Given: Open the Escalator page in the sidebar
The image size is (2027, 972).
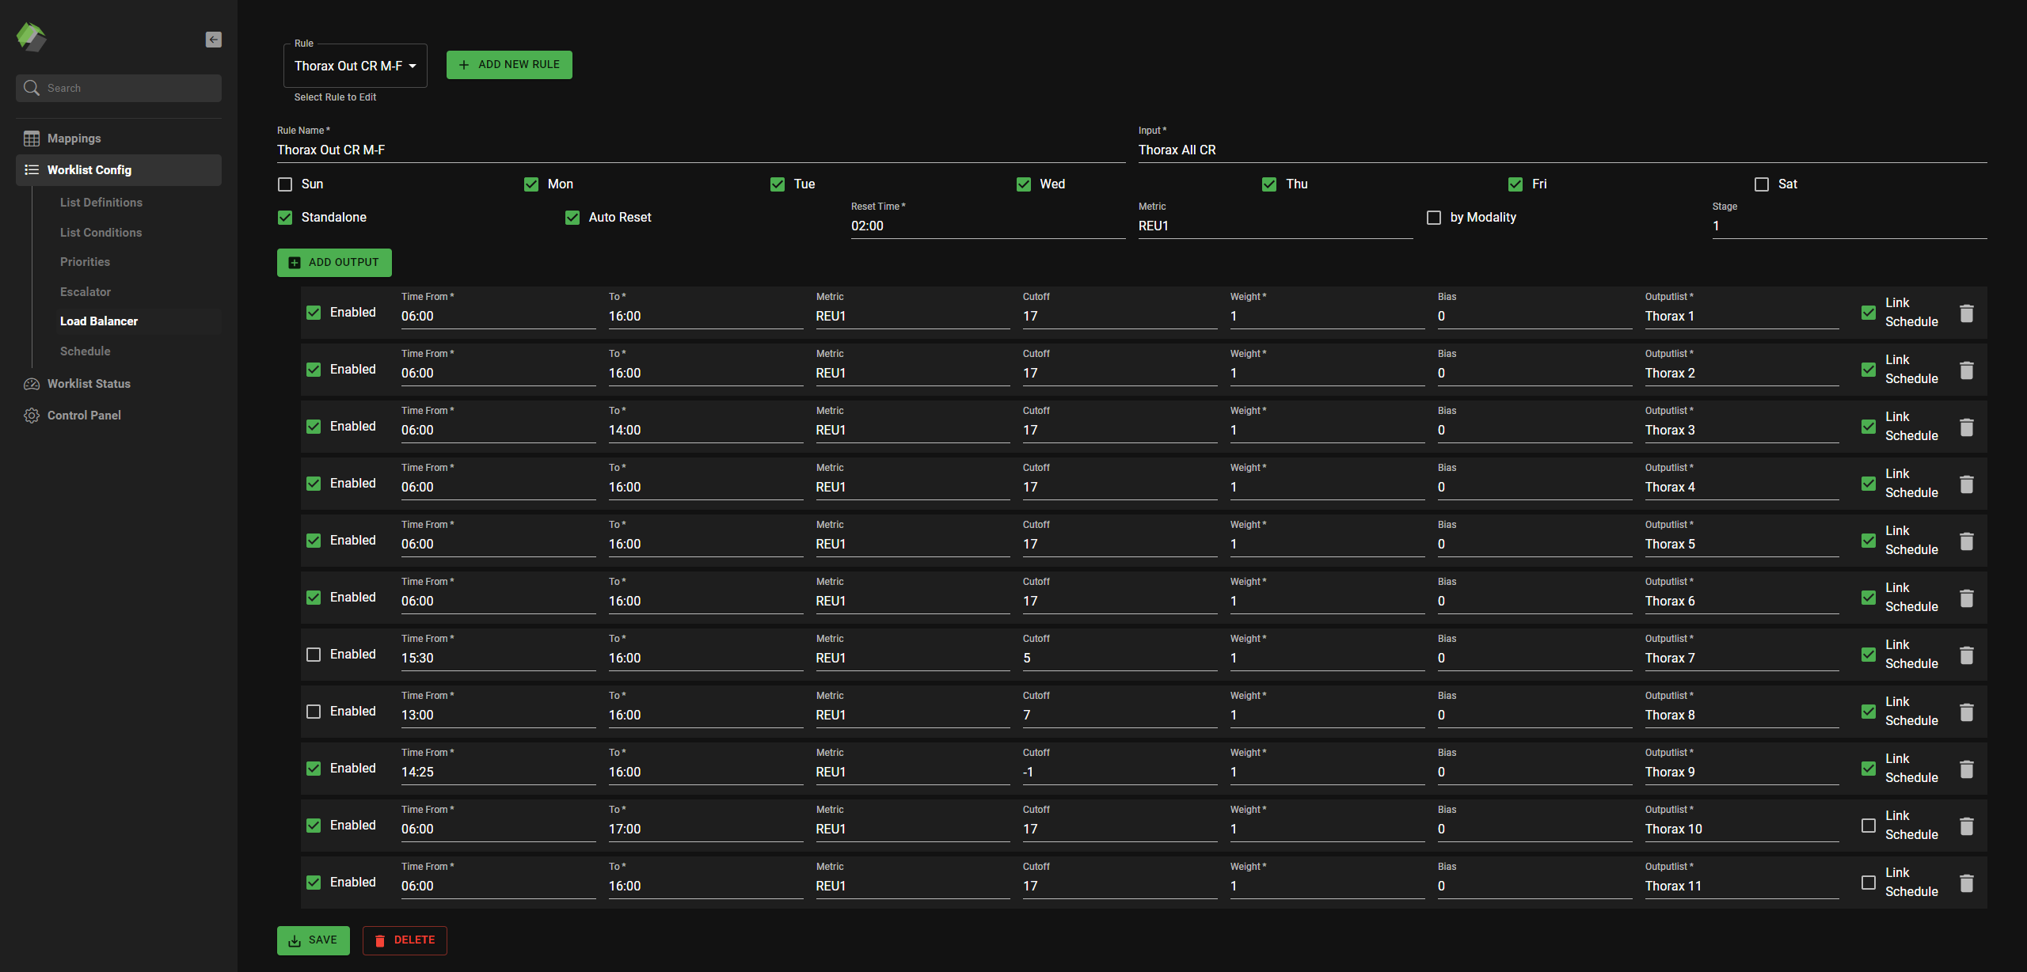Looking at the screenshot, I should coord(86,292).
